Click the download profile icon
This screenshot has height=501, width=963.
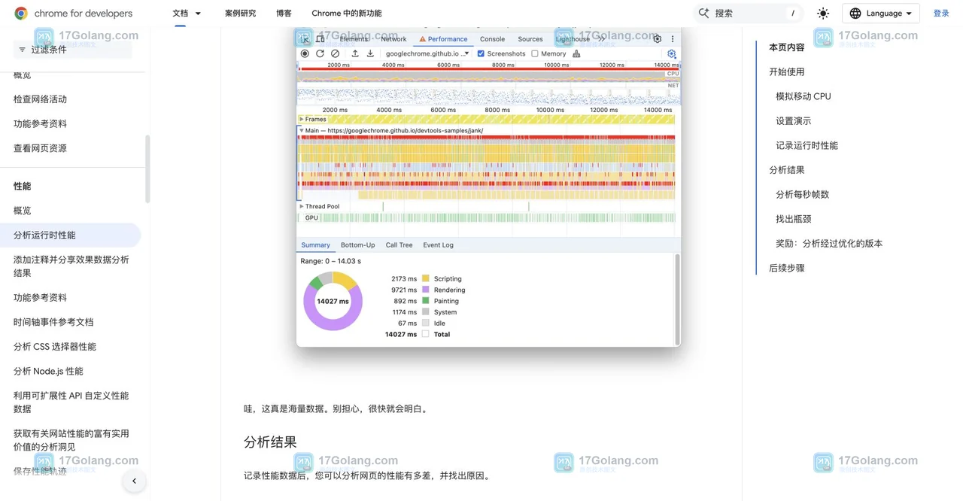(x=370, y=53)
